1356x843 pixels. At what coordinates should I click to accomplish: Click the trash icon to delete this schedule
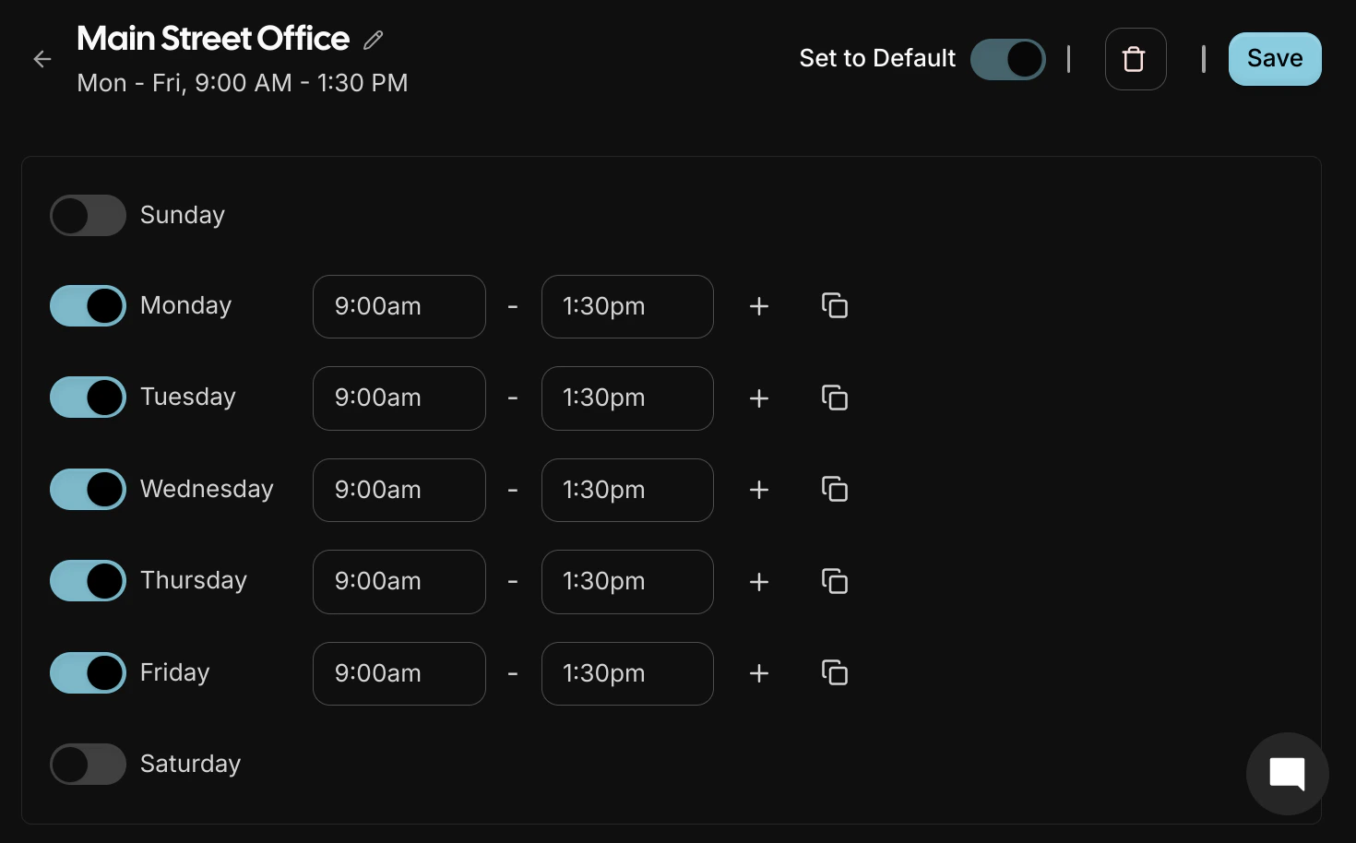1136,58
